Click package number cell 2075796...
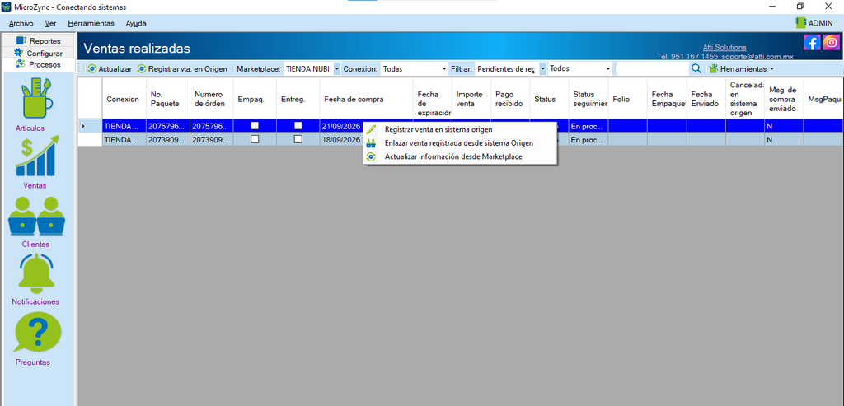844x406 pixels. (x=168, y=126)
